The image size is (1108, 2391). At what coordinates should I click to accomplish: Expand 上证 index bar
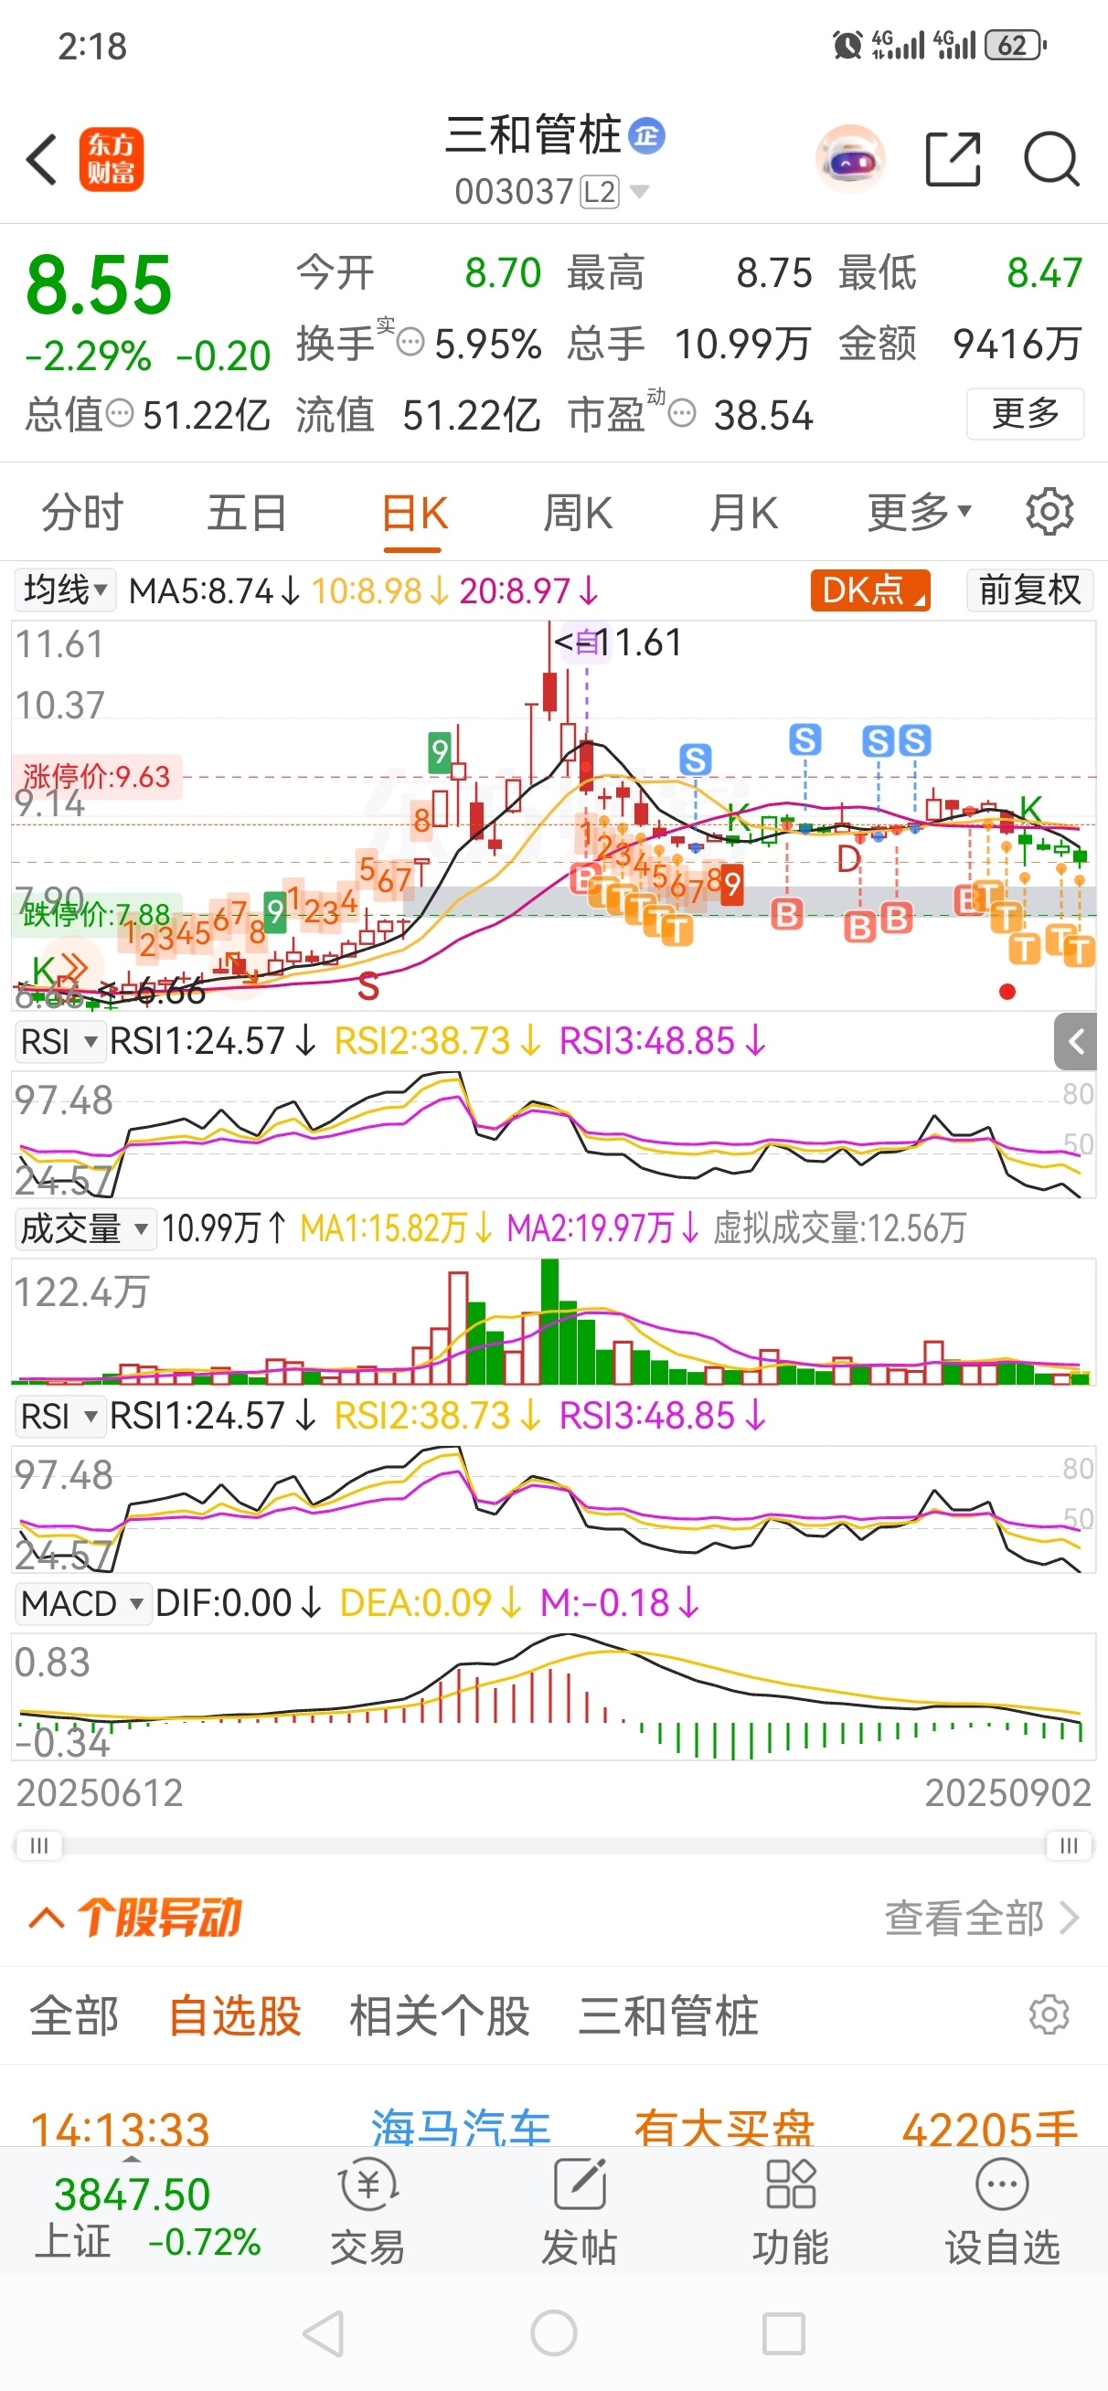pos(132,2158)
